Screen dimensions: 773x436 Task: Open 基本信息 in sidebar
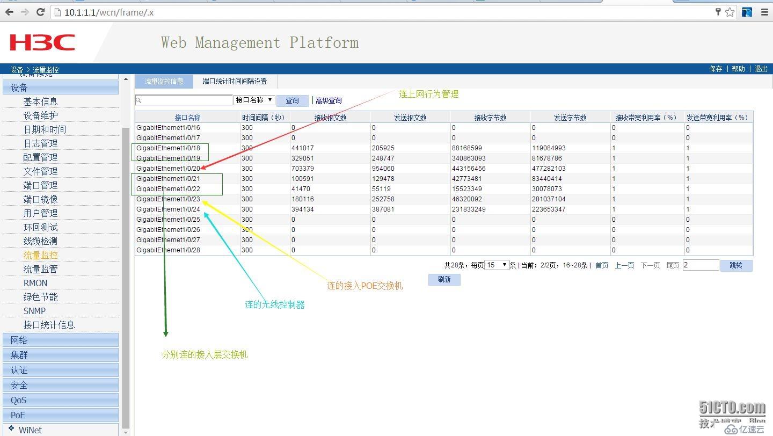tap(40, 101)
